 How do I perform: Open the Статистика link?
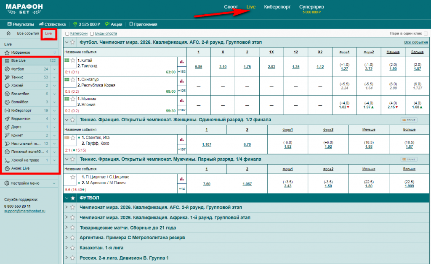pos(52,24)
